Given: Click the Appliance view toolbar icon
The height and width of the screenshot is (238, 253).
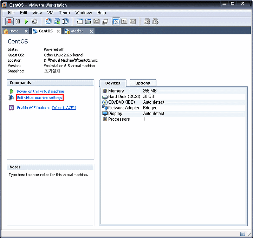Looking at the screenshot, I should (x=124, y=21).
